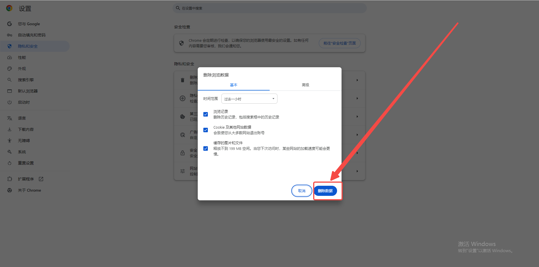539x267 pixels.
Task: Uncheck the 缓存的图片和文件 checkbox
Action: point(206,148)
